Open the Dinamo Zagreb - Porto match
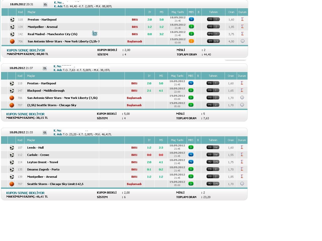The image size is (322, 241). tap(43, 169)
